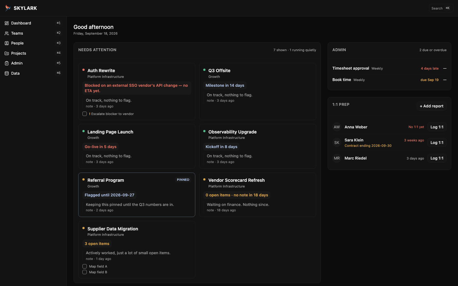Click the Admin clipboard icon in sidebar

[7, 63]
